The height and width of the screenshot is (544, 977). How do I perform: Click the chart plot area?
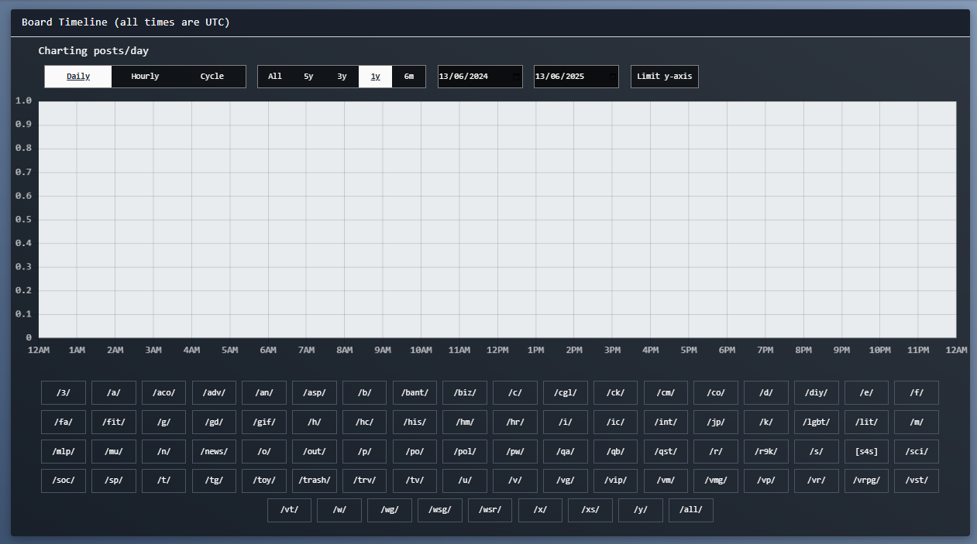497,220
